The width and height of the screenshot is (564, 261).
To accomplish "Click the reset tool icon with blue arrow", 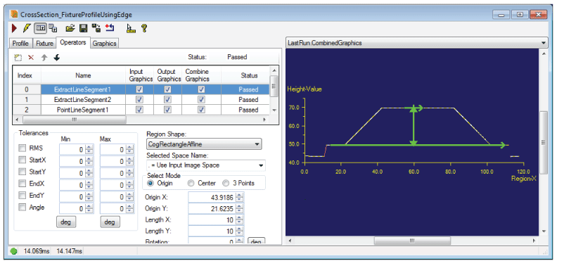I will pos(109,27).
